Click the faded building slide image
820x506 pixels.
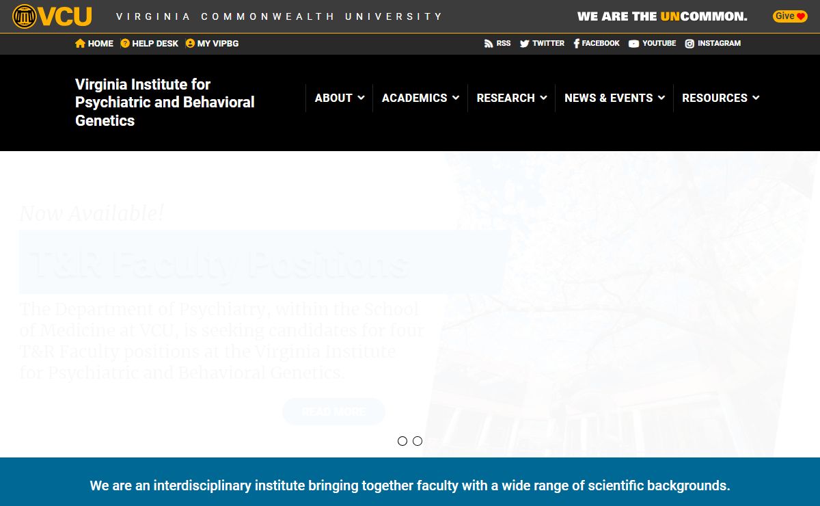(622, 304)
